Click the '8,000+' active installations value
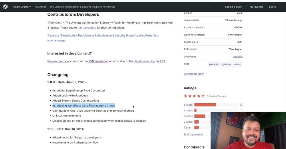Viewport: 286px width, 149px height. pyautogui.click(x=238, y=27)
